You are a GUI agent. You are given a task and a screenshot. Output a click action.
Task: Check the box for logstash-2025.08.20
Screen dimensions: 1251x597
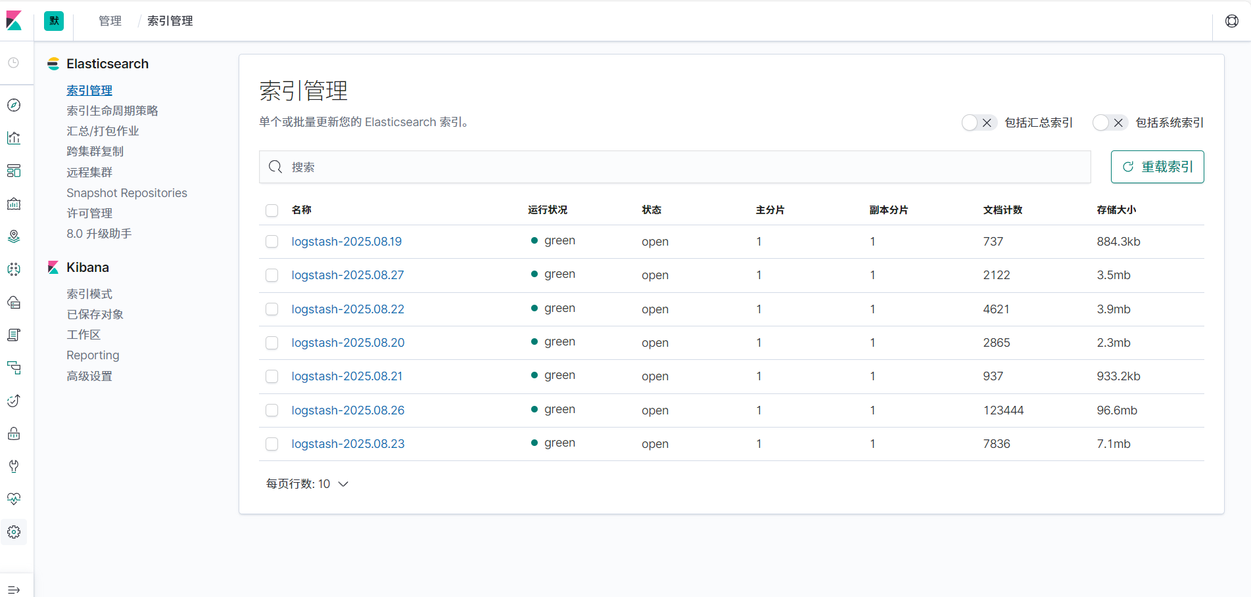(271, 343)
